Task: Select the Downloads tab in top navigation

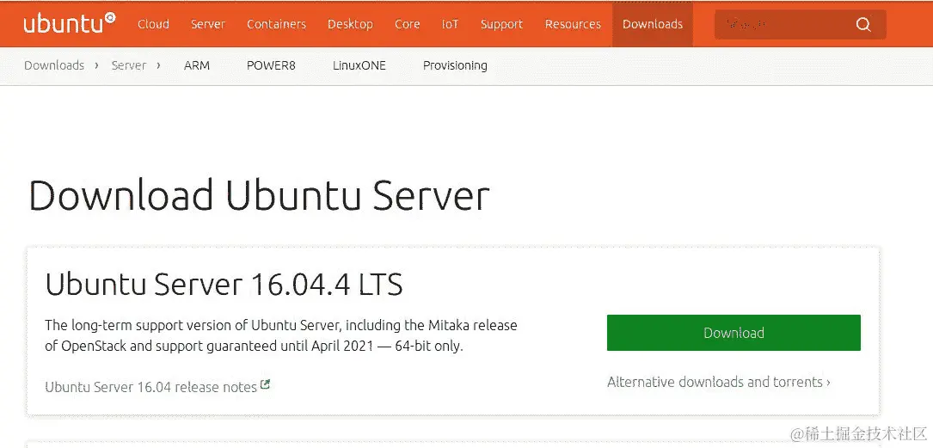Action: (x=652, y=24)
